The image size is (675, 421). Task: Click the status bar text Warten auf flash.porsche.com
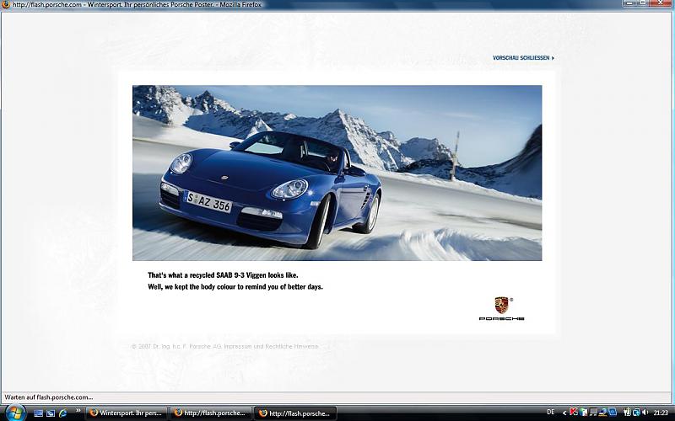[x=49, y=397]
